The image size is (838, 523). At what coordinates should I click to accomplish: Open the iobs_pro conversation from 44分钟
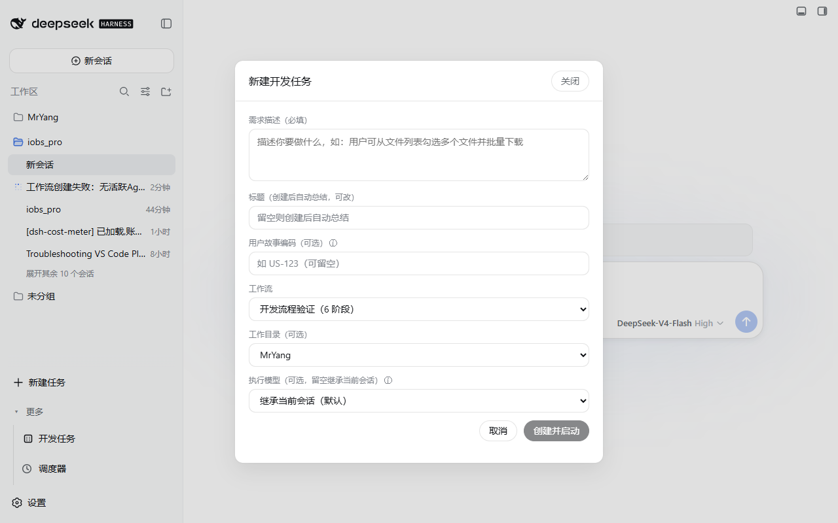[92, 209]
